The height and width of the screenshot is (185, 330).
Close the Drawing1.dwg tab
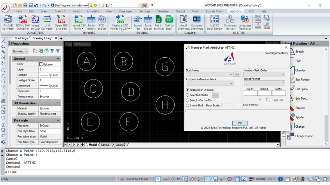56,38
